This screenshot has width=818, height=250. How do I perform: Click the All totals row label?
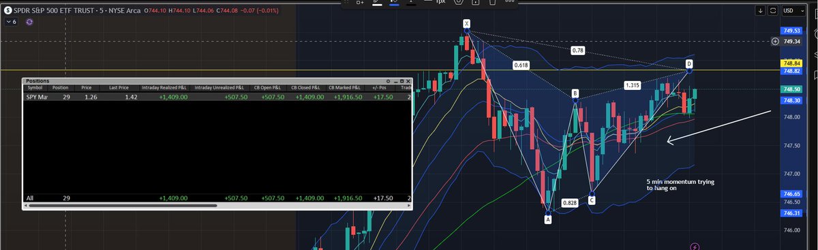point(29,198)
